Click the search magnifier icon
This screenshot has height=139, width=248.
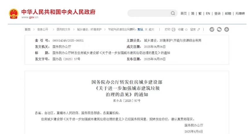[173, 13]
